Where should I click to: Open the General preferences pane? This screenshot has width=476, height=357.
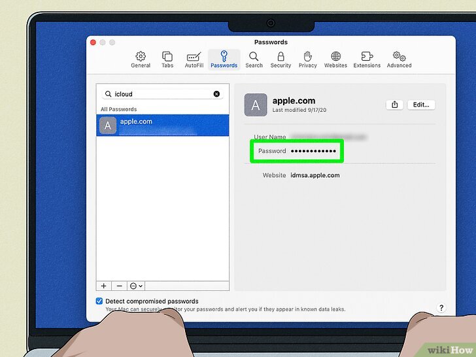(141, 59)
